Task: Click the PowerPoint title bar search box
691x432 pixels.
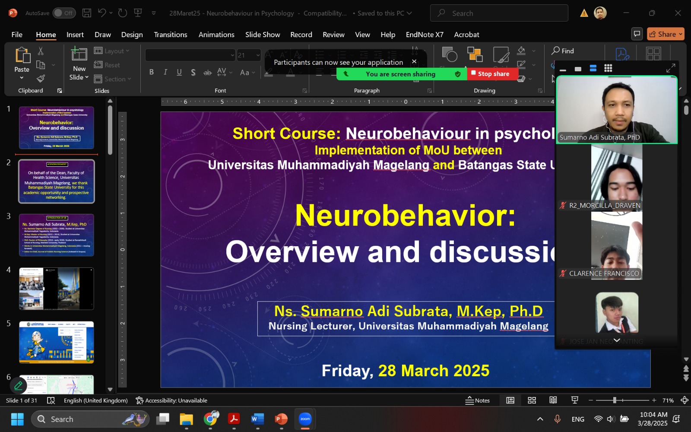Action: click(499, 13)
